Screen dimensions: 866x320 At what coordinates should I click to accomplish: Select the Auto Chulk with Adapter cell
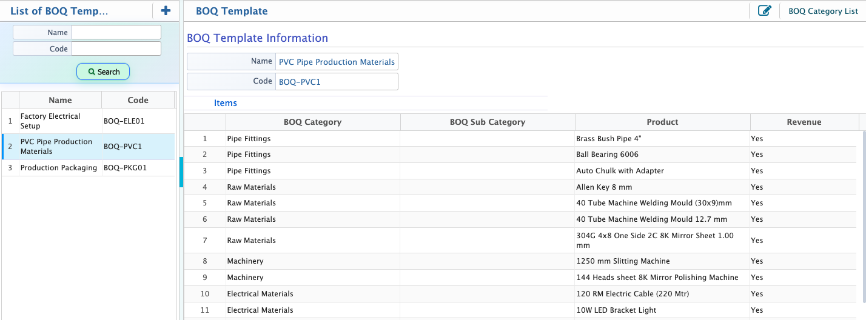point(662,171)
